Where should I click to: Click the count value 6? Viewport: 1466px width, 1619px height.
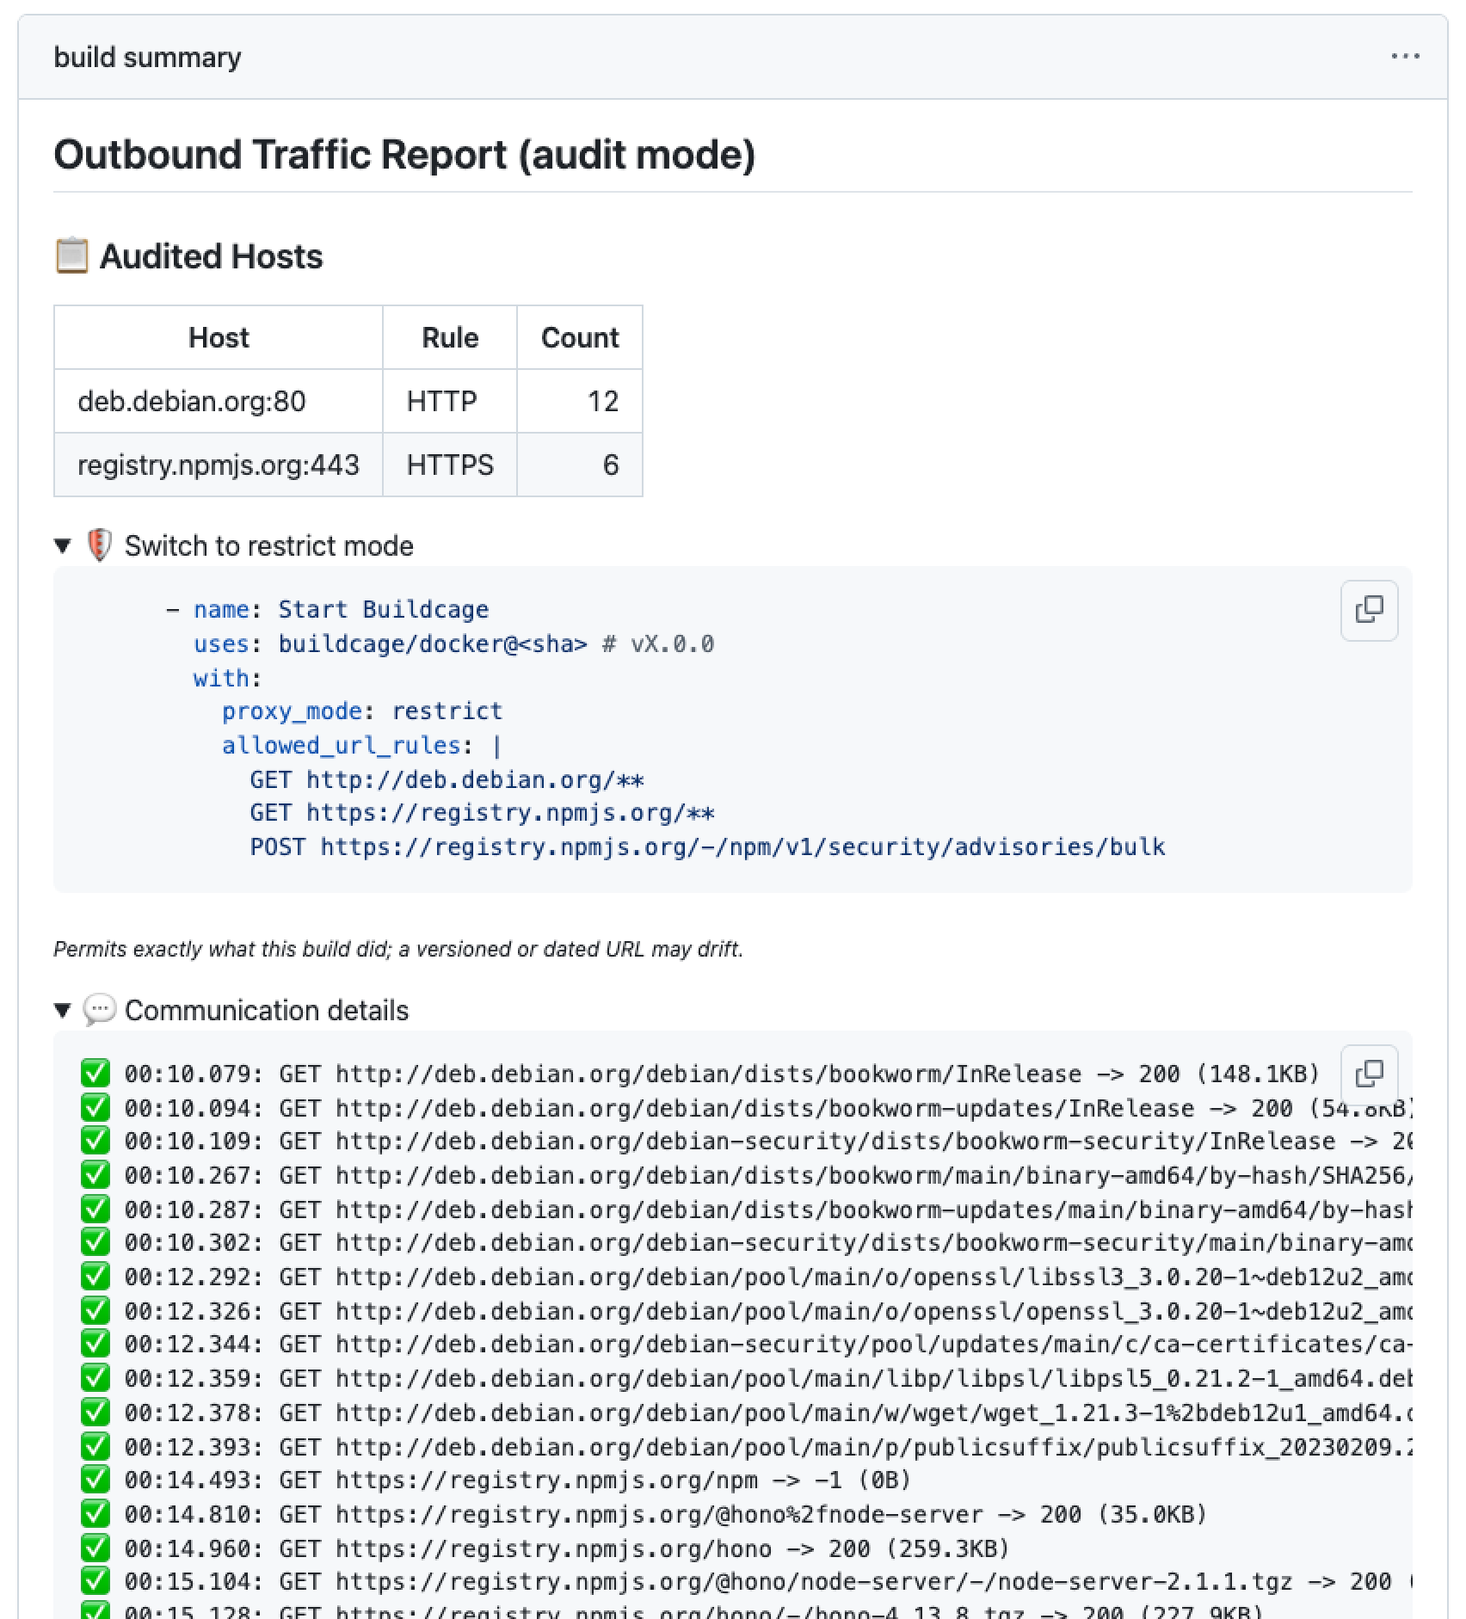[x=611, y=465]
